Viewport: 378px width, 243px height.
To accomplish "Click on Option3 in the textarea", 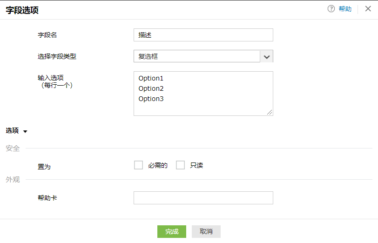I will coord(151,99).
